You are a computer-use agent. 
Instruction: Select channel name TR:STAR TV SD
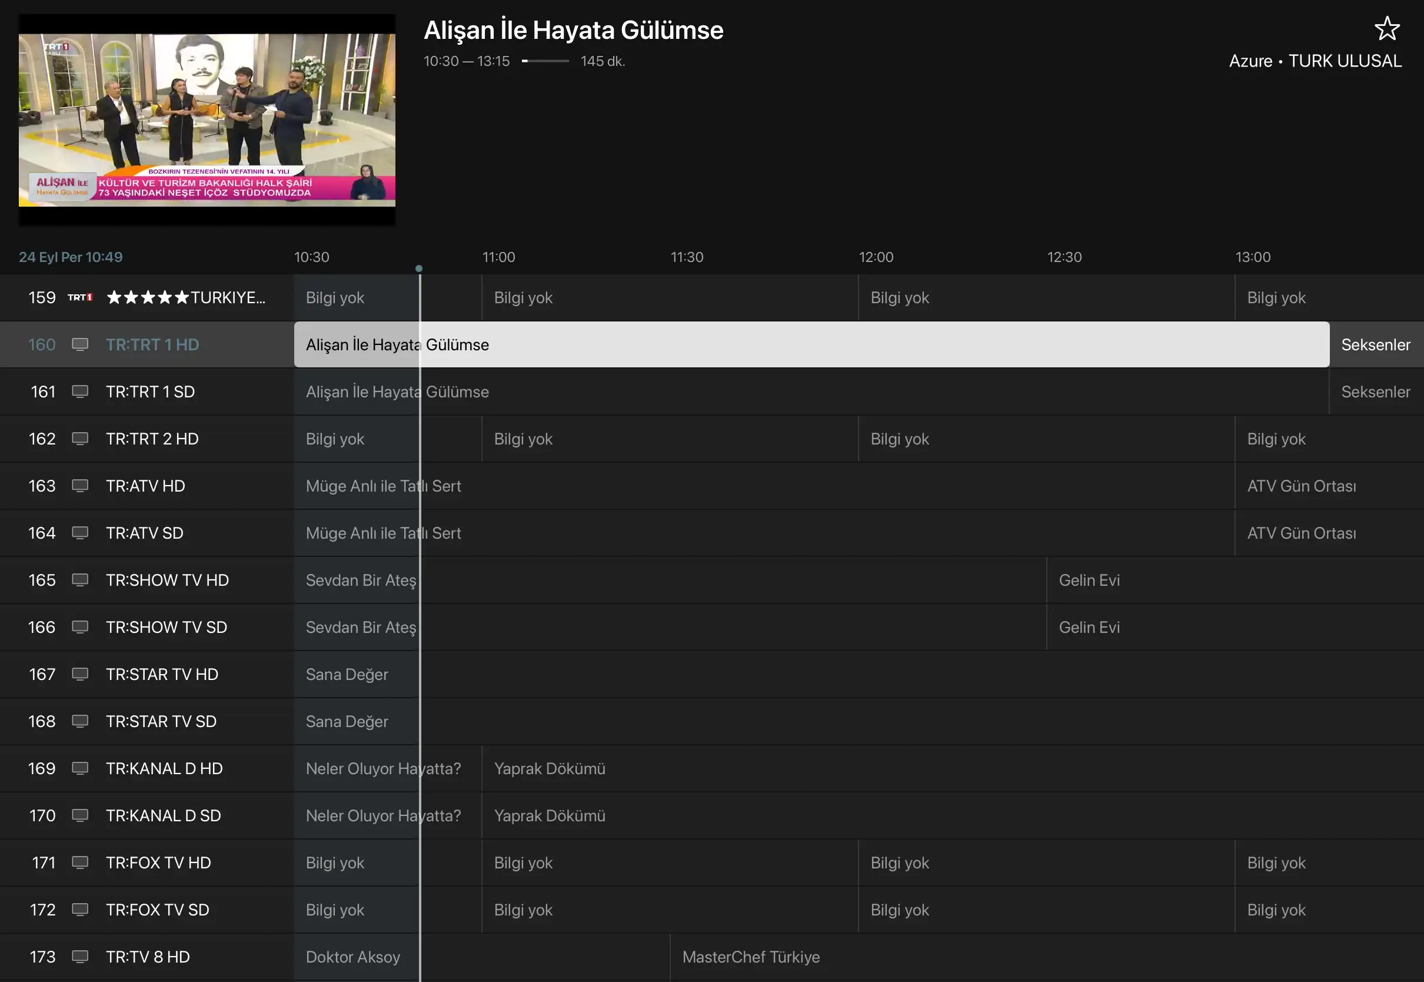point(161,721)
